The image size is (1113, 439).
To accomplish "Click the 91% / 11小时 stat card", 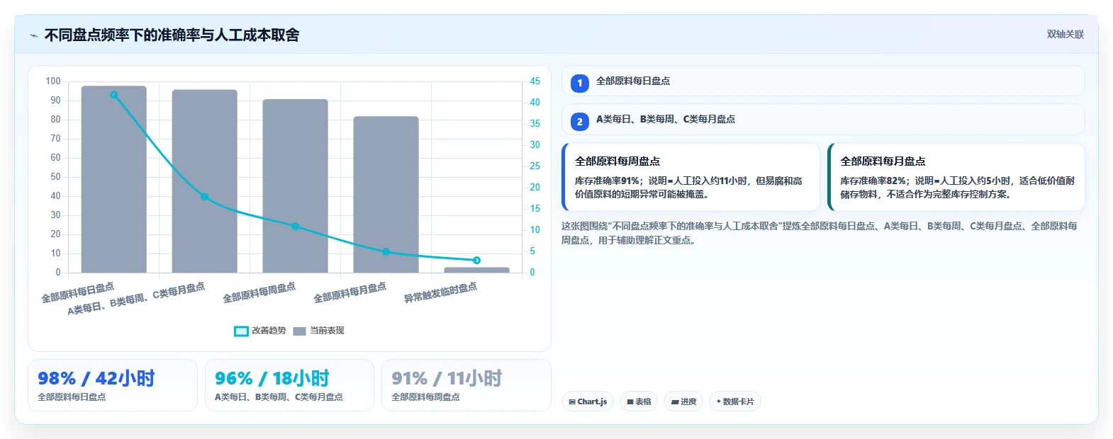I will (x=466, y=385).
